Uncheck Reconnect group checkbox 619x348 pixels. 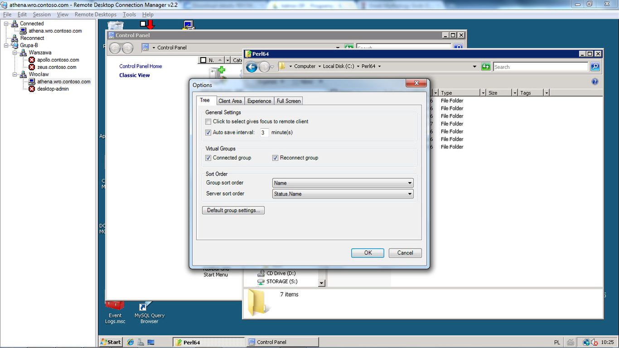[x=275, y=158]
